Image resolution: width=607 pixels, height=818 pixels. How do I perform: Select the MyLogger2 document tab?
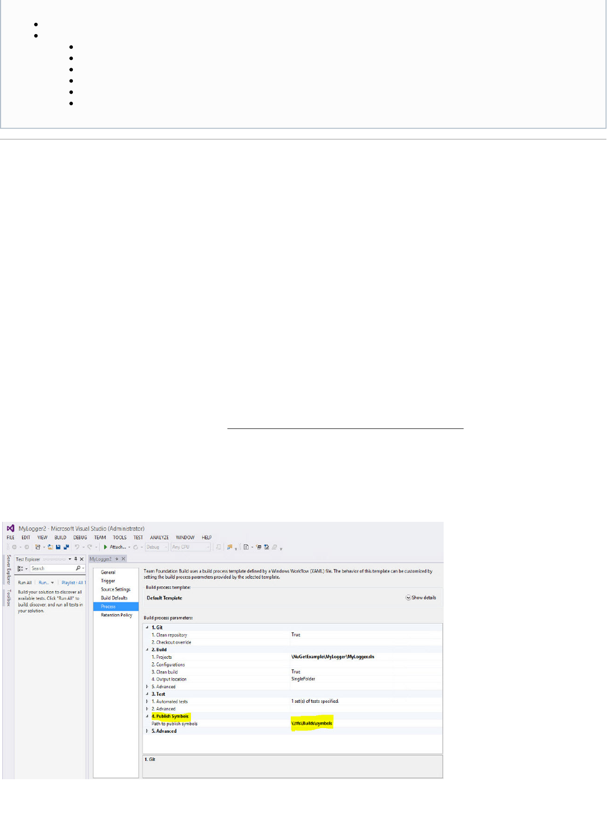[100, 559]
